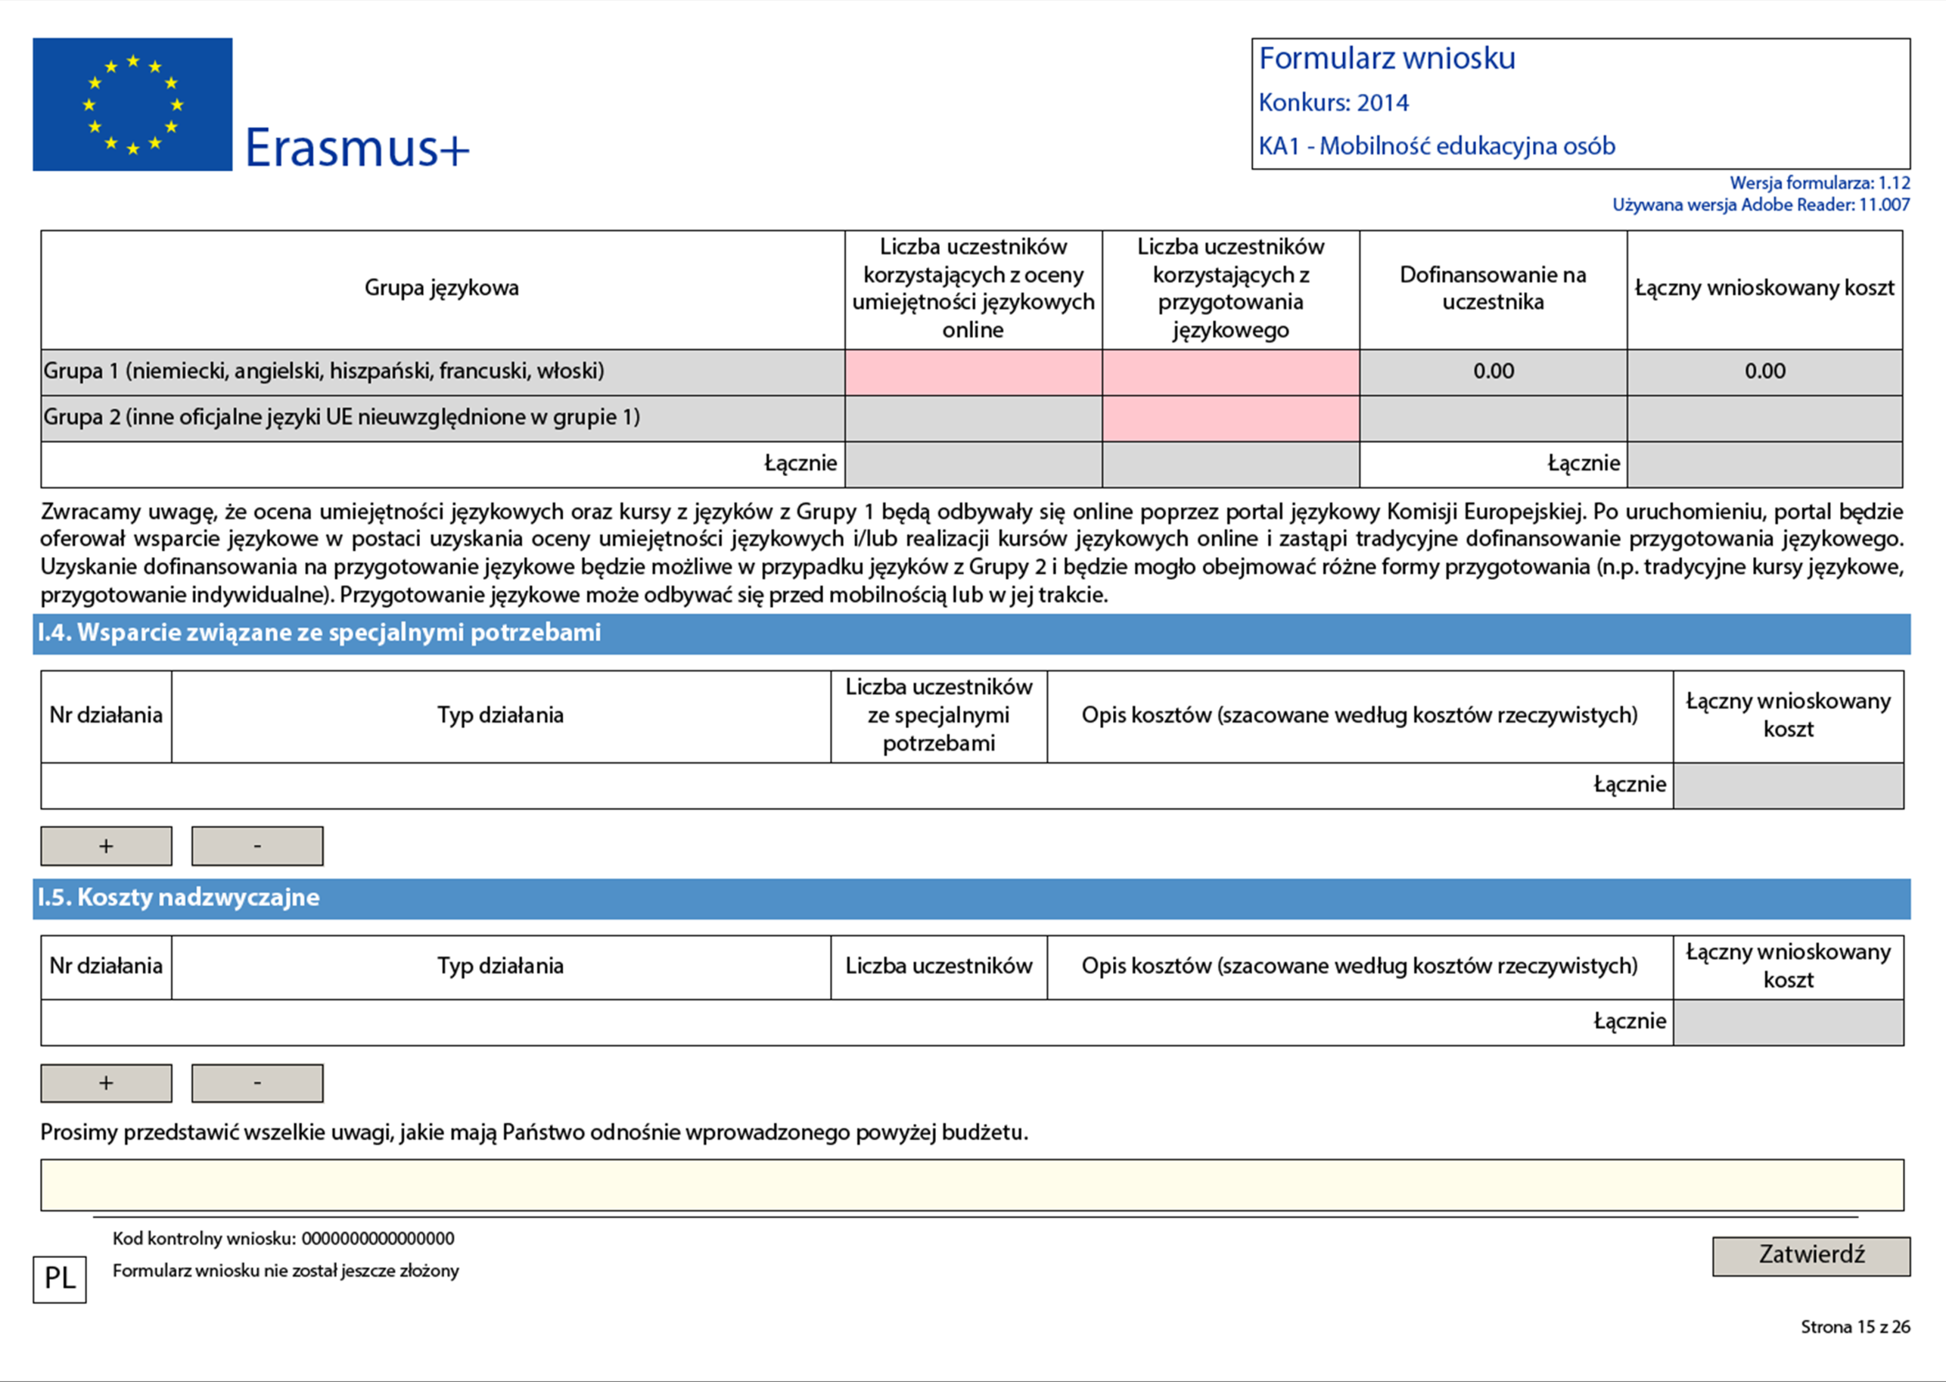1946x1382 pixels.
Task: Click language table total cost Łącznie field
Action: [x=1765, y=465]
